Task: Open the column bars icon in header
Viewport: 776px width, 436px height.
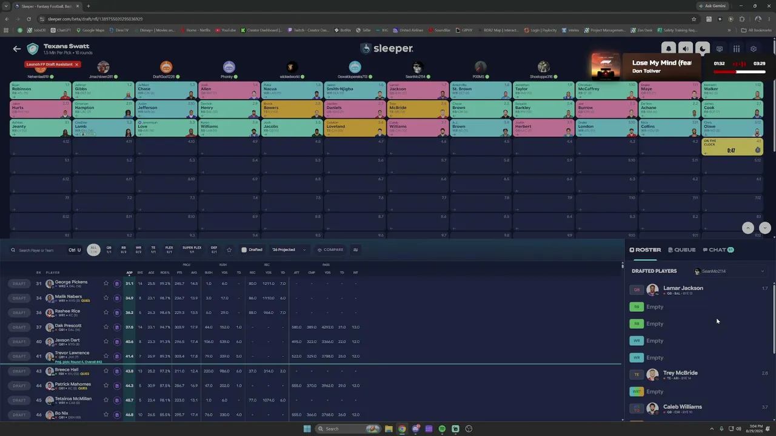Action: tap(737, 49)
